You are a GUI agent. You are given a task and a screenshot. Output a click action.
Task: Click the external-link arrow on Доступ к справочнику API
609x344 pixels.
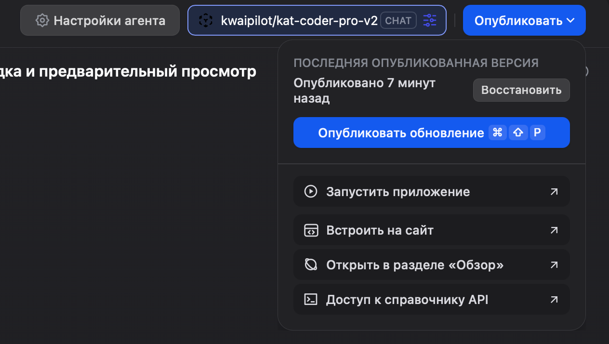coord(554,299)
